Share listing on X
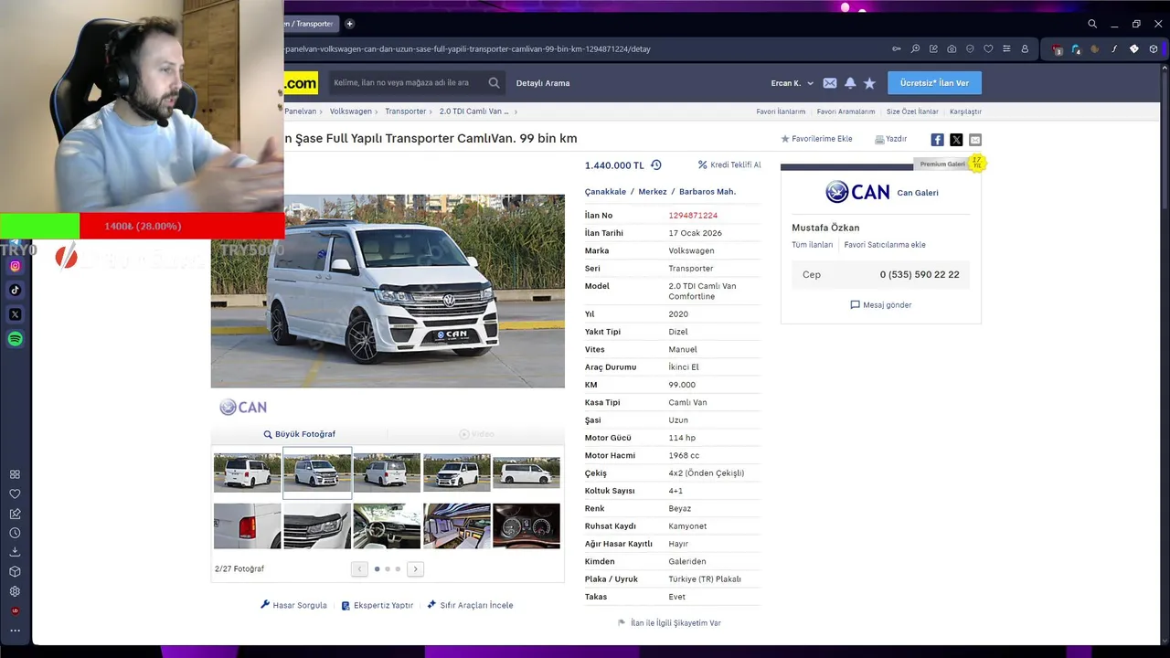This screenshot has width=1170, height=658. coord(956,140)
